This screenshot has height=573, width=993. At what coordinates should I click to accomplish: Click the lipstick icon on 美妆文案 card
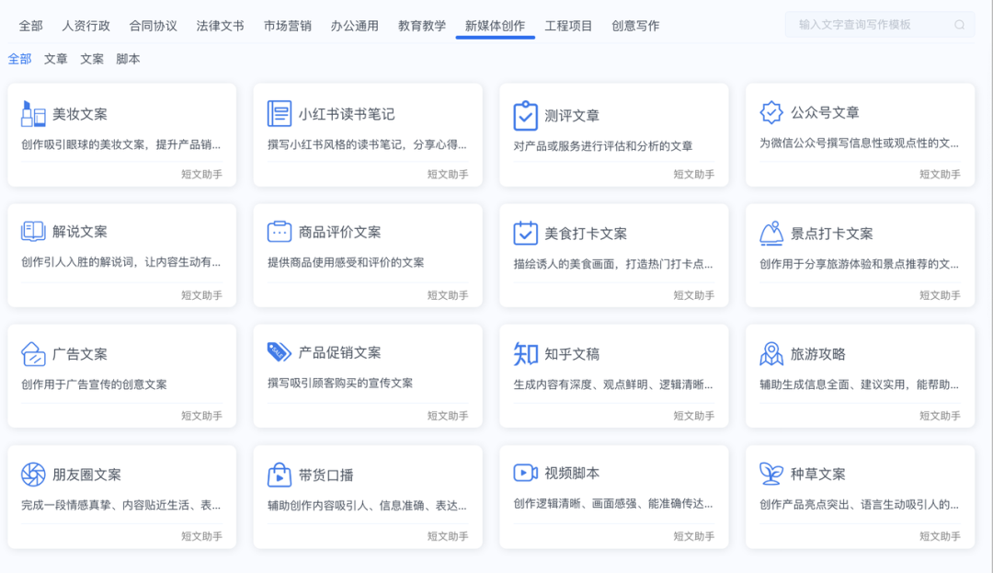pos(34,114)
